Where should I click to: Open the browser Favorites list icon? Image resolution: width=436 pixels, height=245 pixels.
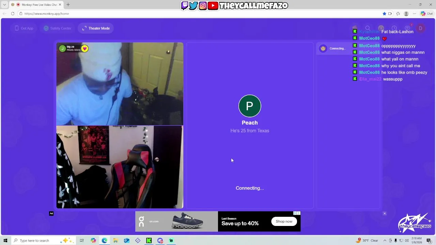(x=398, y=14)
